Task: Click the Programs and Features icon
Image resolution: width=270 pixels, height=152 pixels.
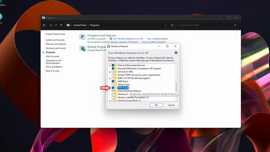Action: [83, 37]
